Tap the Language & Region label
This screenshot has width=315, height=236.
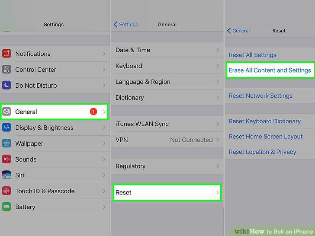(x=143, y=82)
